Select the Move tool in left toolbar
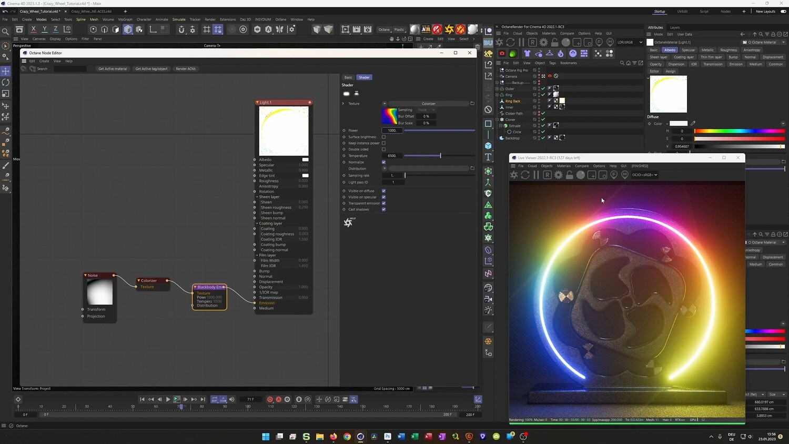The image size is (789, 444). tap(6, 71)
